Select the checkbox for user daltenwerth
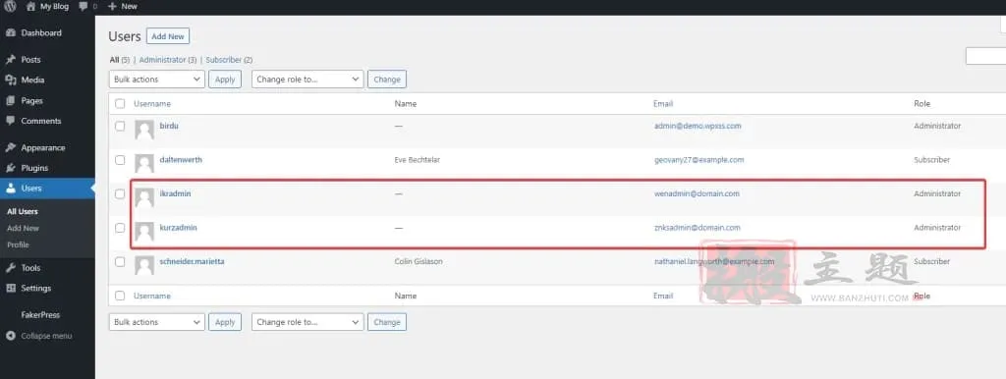1006x379 pixels. [120, 160]
